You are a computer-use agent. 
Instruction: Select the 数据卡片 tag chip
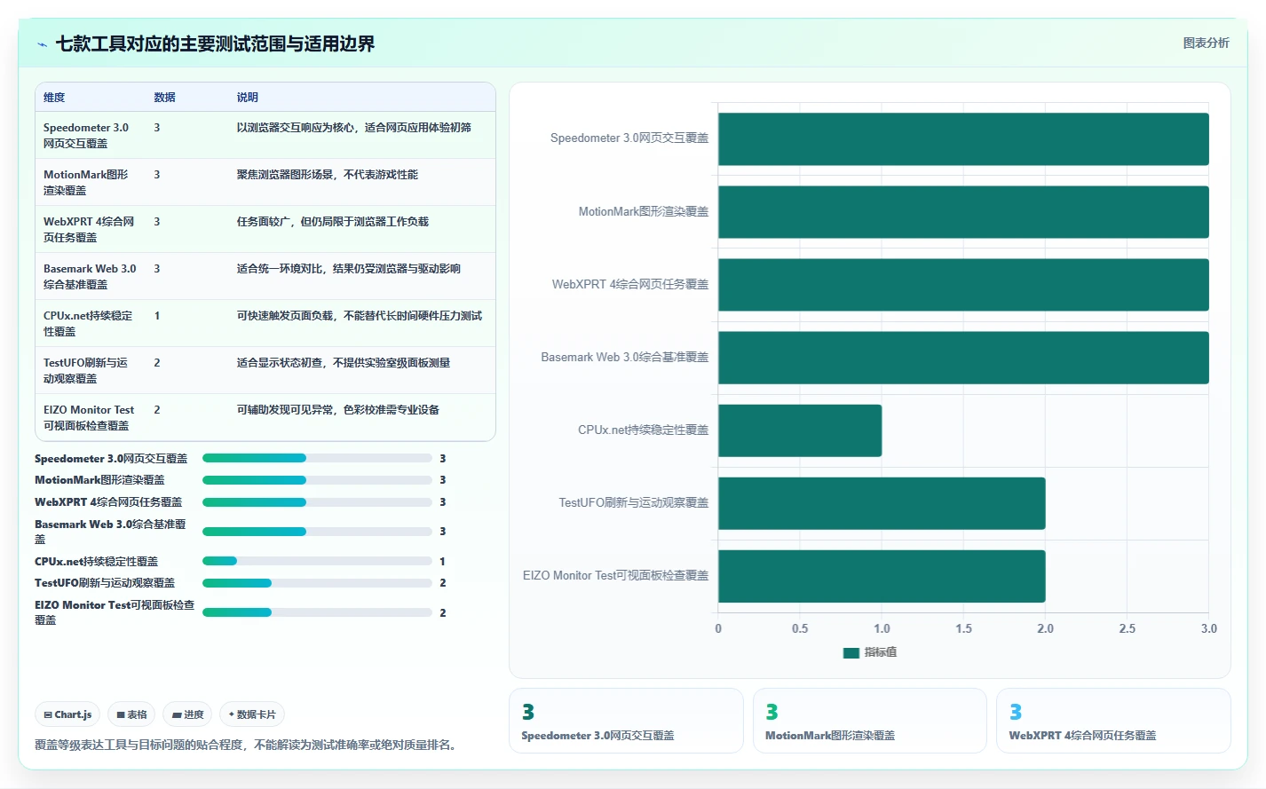[x=252, y=714]
